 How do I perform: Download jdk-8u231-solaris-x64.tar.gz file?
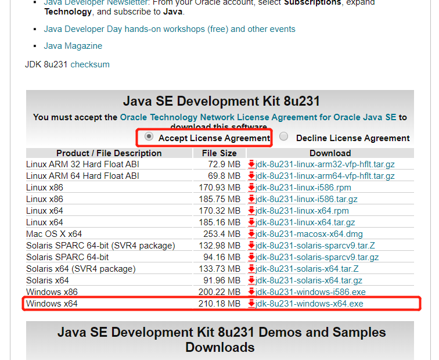click(x=309, y=280)
